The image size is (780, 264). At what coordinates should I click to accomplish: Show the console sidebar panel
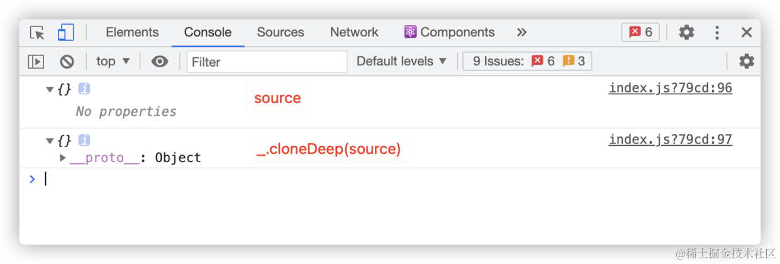pos(36,62)
